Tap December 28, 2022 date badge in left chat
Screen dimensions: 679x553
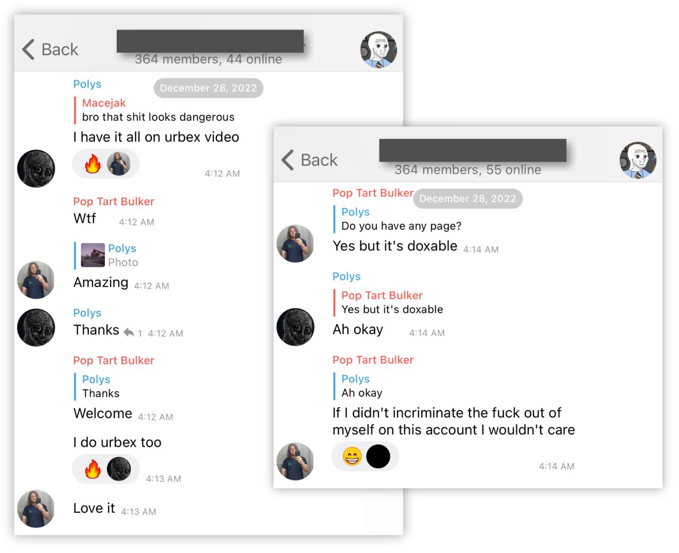pos(208,88)
